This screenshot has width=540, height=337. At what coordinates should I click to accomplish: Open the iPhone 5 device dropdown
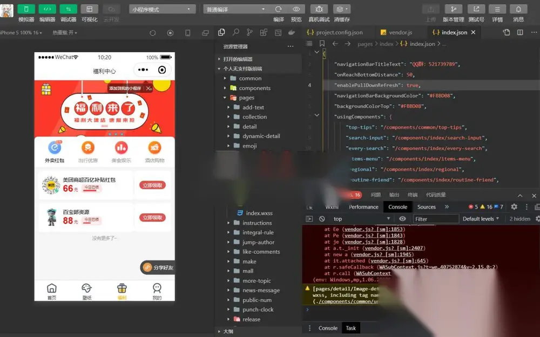pos(21,33)
